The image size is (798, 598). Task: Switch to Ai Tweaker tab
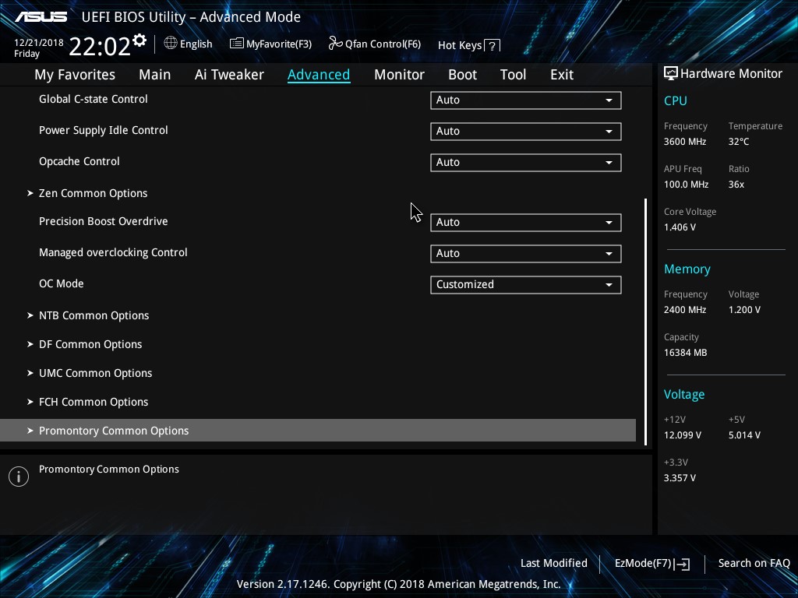pyautogui.click(x=229, y=75)
